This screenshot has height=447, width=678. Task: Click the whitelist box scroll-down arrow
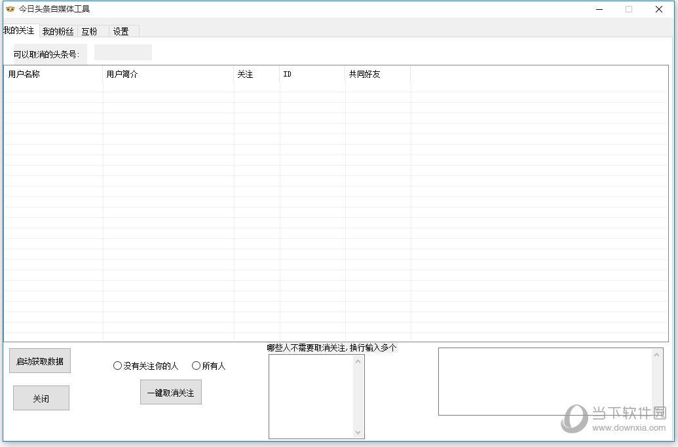[x=358, y=432]
